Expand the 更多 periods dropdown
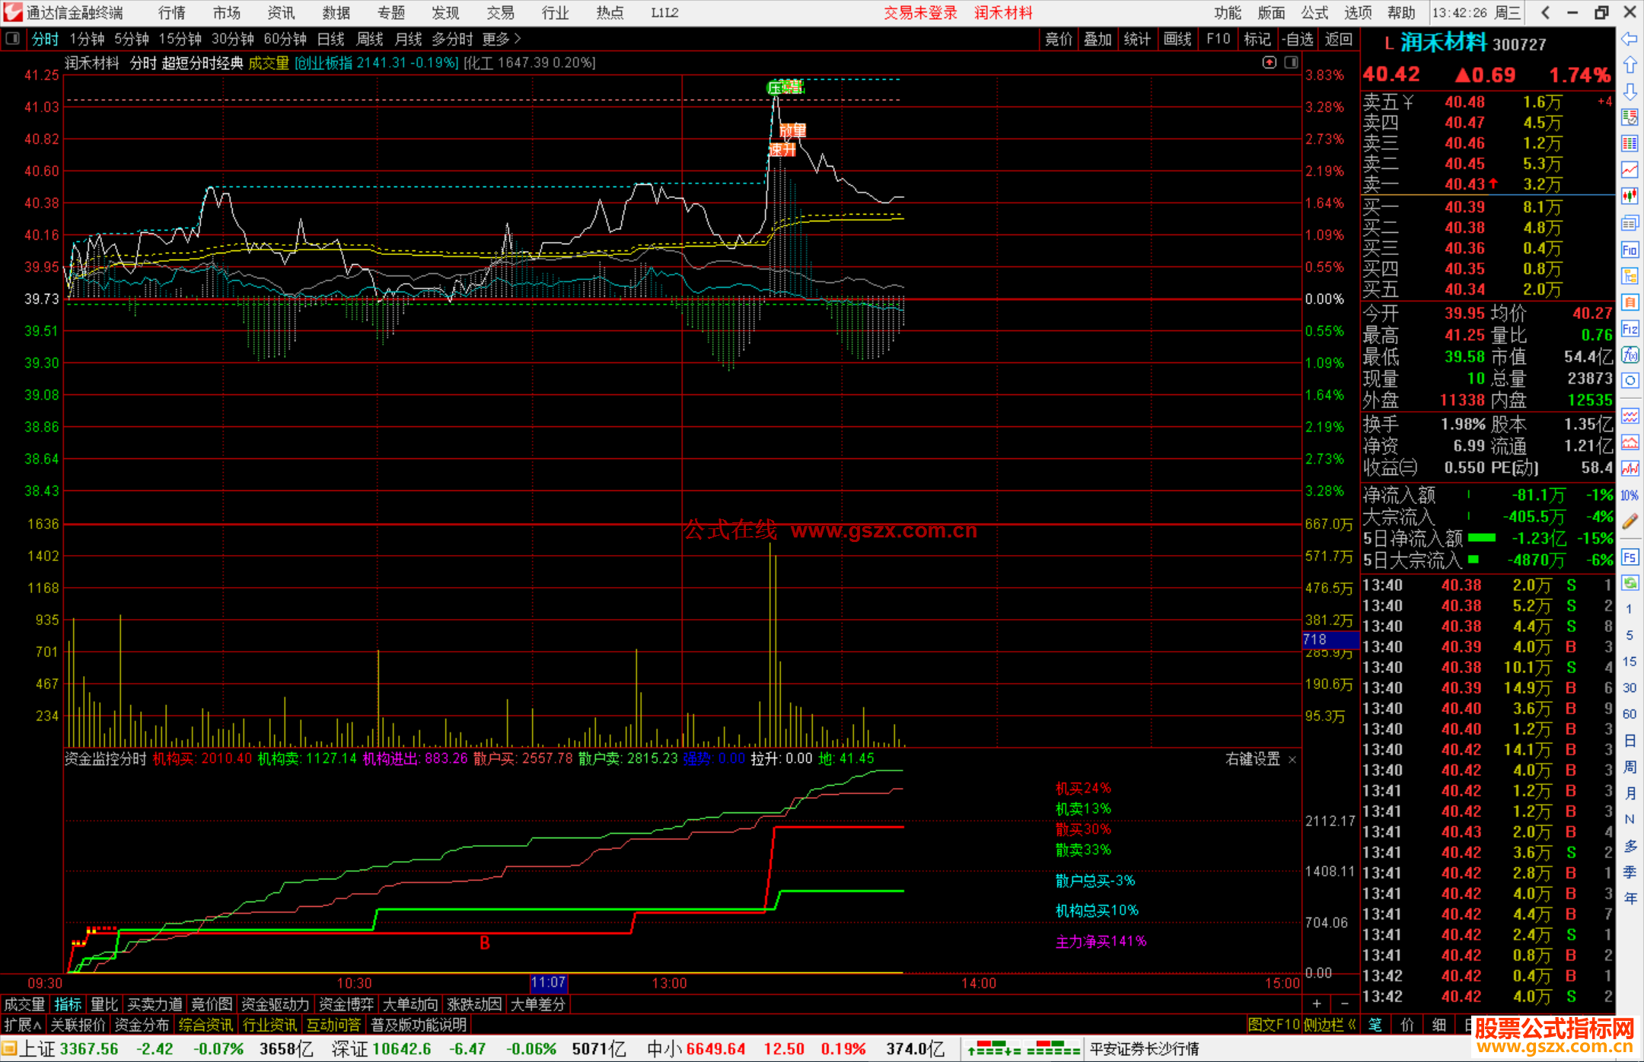Image resolution: width=1644 pixels, height=1062 pixels. (502, 39)
